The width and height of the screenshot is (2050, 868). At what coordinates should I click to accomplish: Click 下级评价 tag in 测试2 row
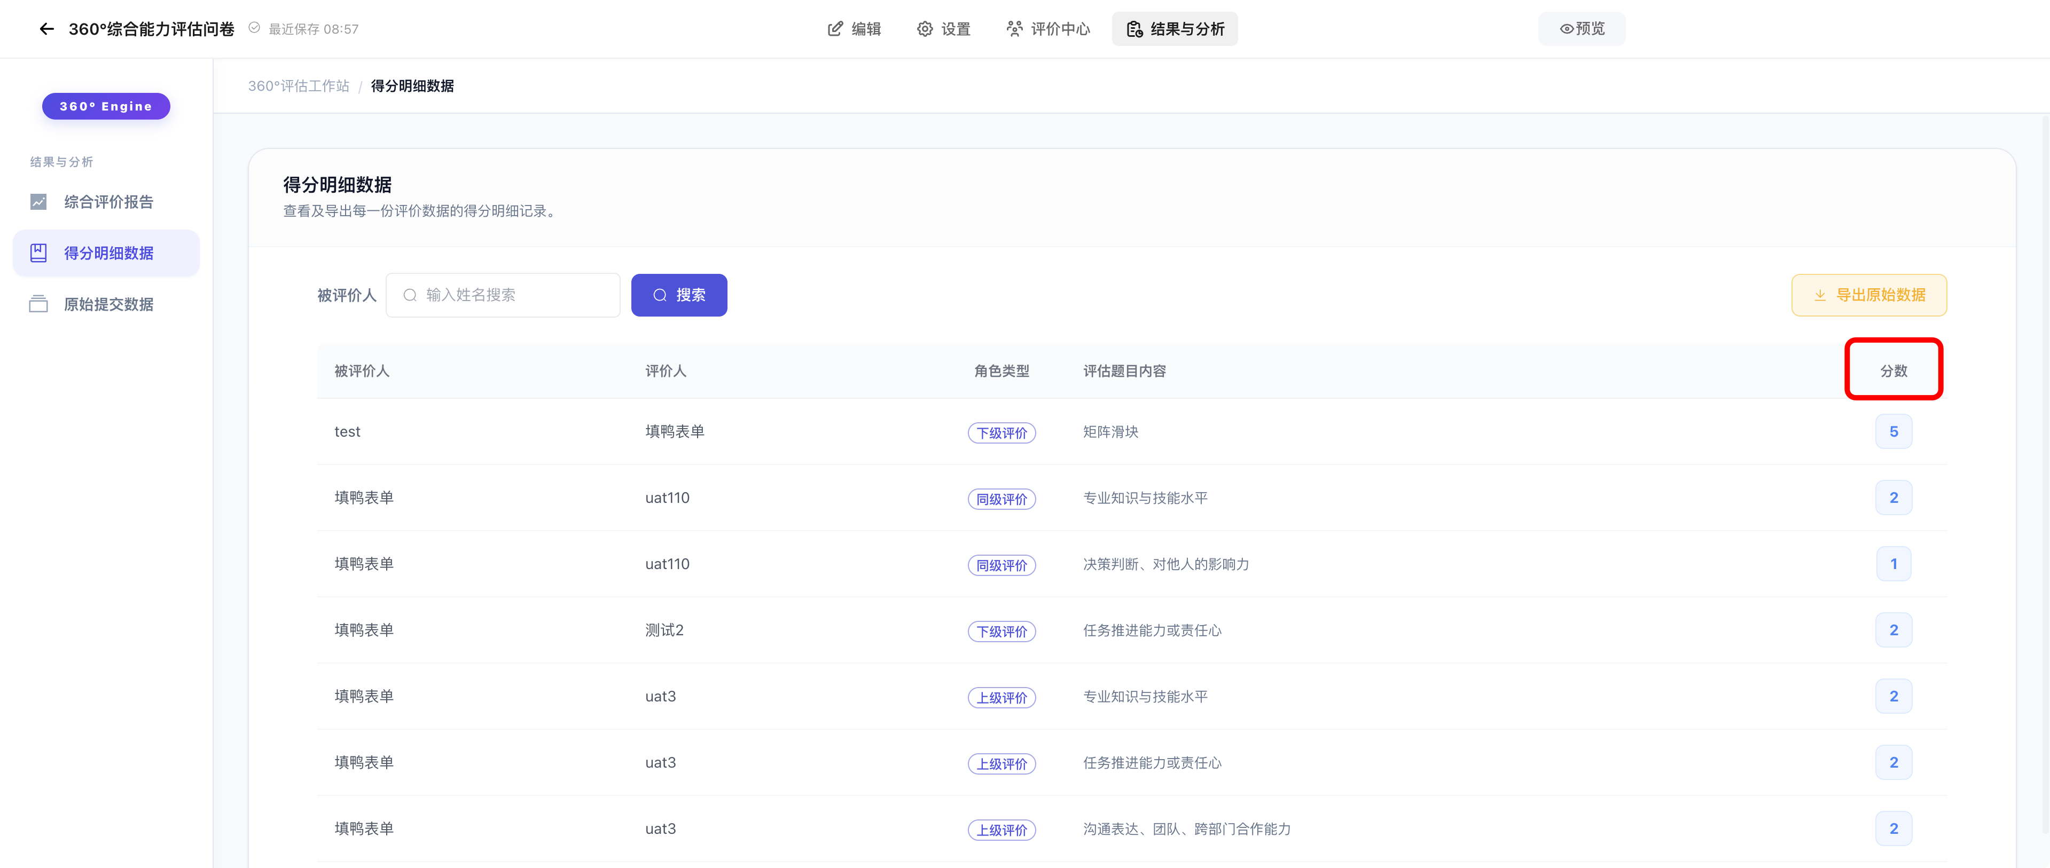(x=1002, y=632)
